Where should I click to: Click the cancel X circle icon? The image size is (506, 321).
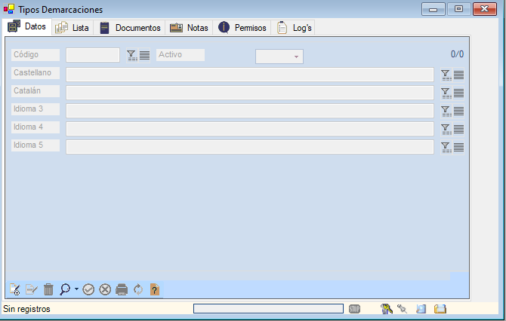click(x=105, y=289)
